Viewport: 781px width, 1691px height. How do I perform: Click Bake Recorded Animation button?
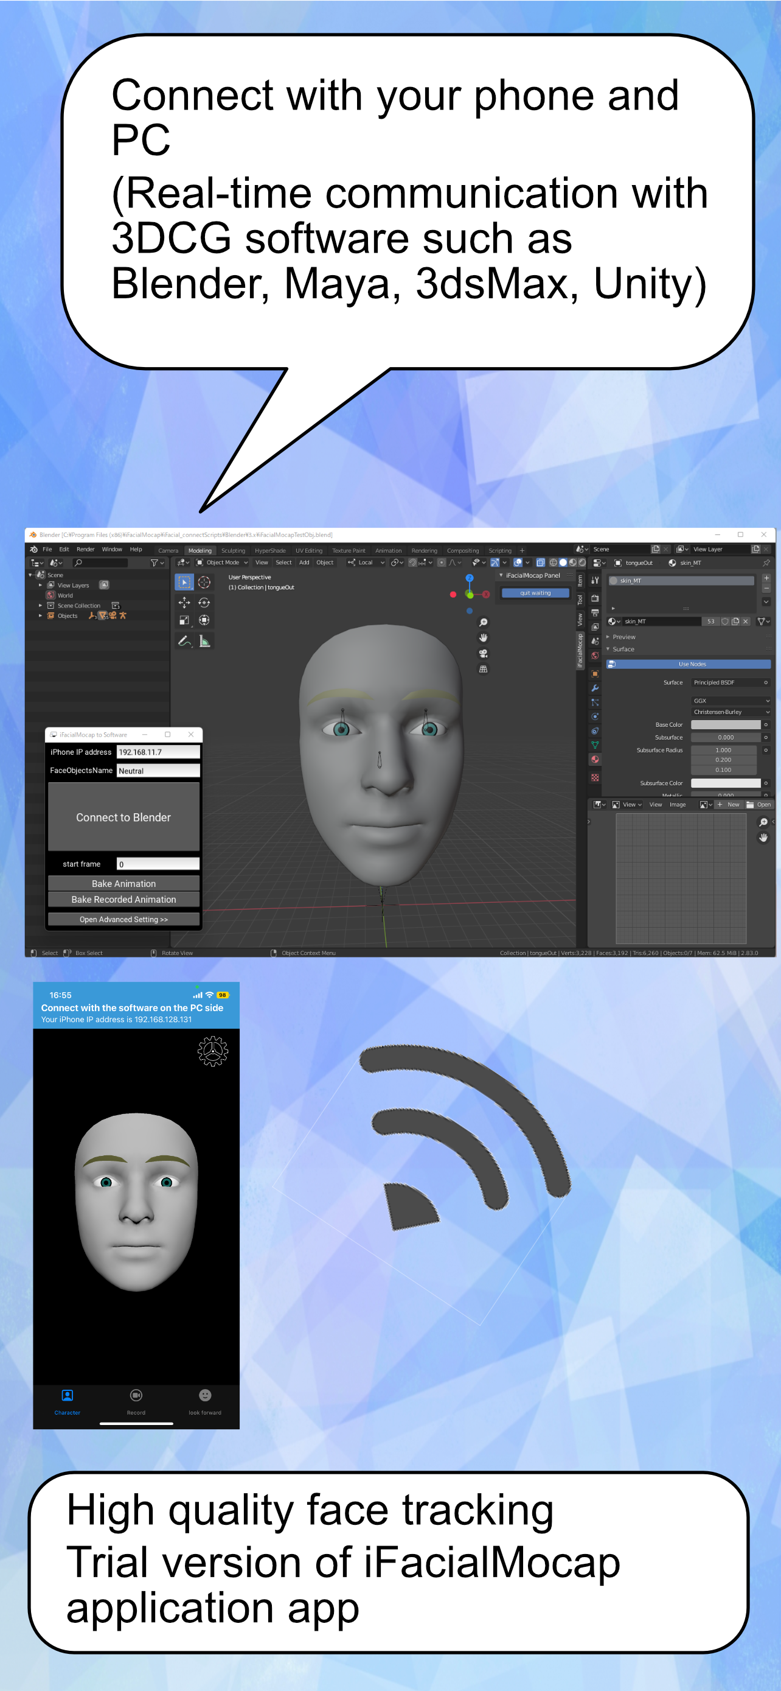pyautogui.click(x=123, y=899)
